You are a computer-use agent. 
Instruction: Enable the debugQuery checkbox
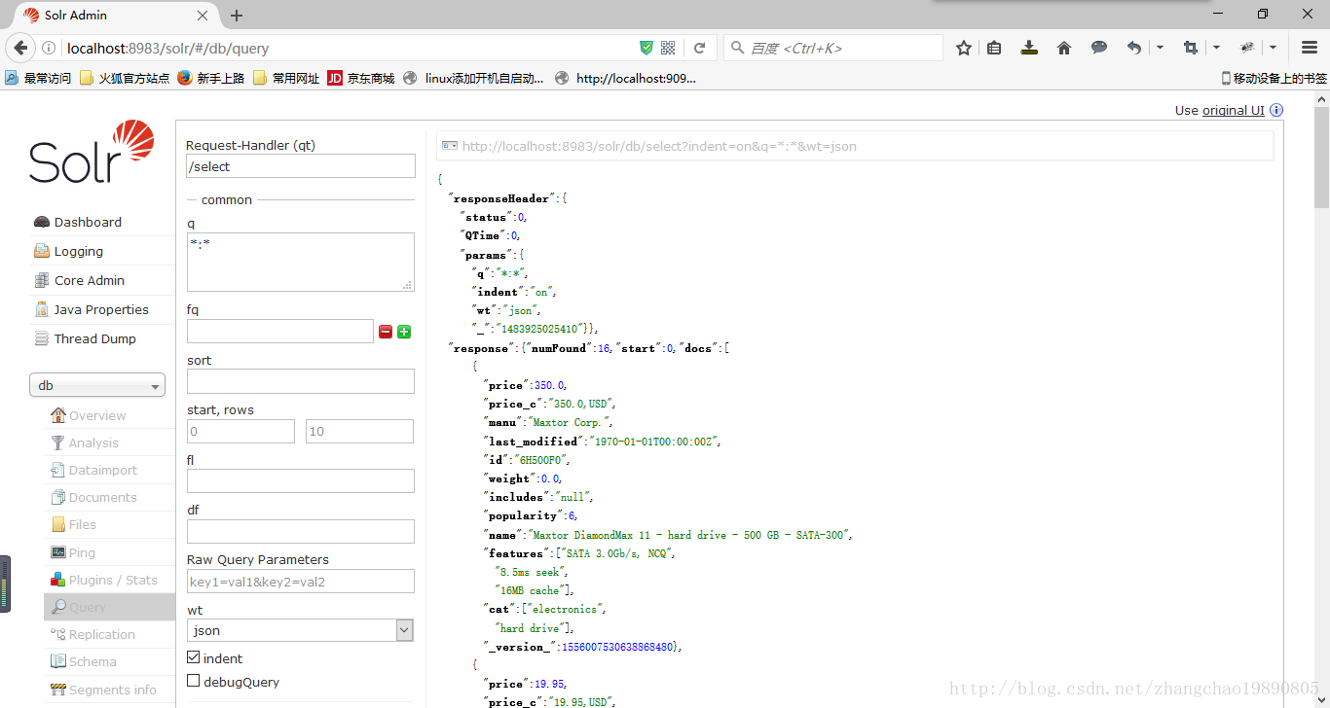pyautogui.click(x=193, y=681)
